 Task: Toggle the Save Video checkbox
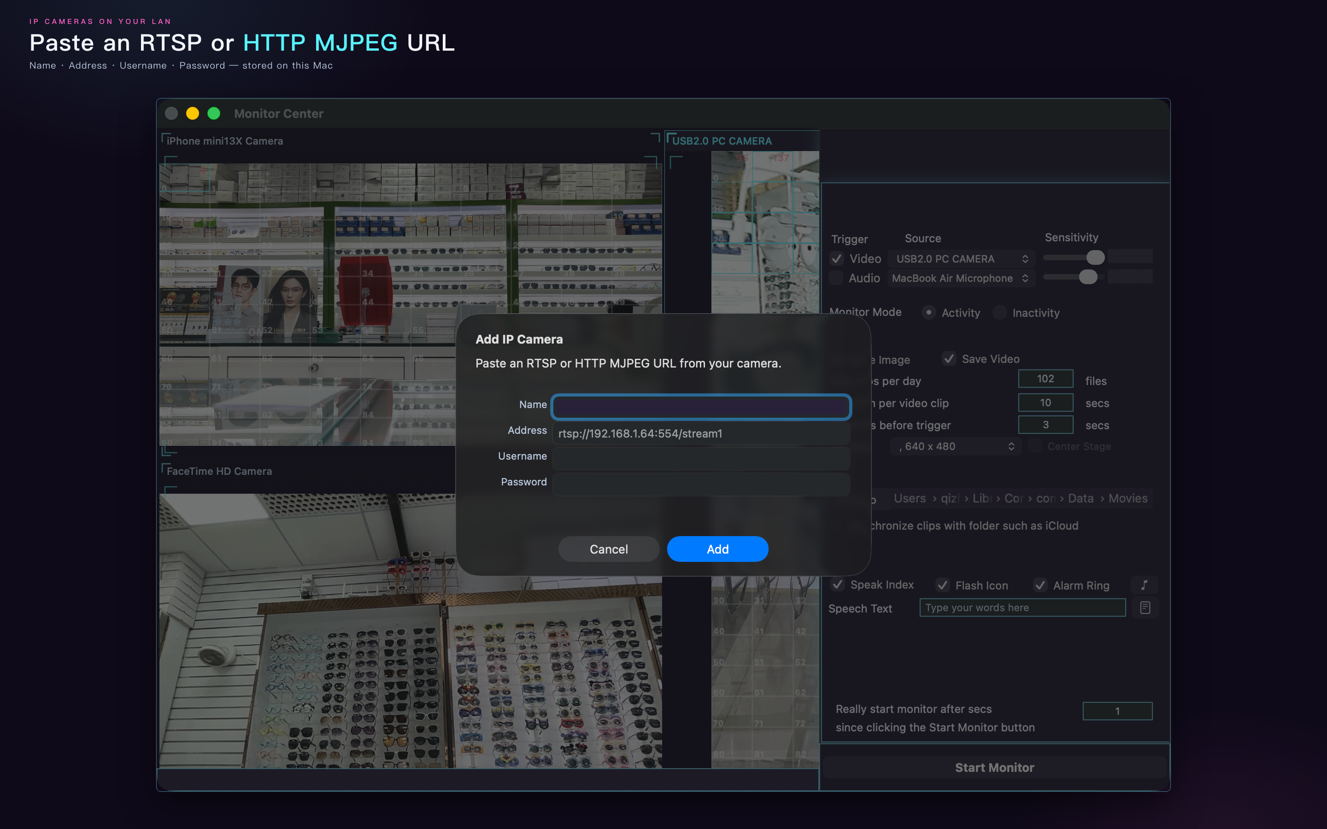click(x=949, y=359)
